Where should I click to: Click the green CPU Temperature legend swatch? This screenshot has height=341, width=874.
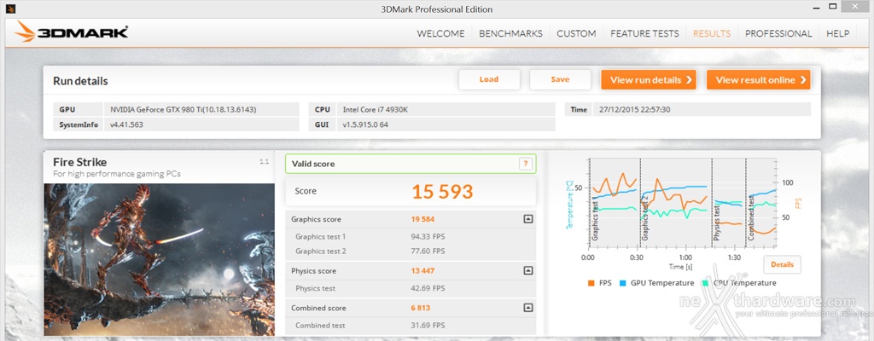point(706,283)
